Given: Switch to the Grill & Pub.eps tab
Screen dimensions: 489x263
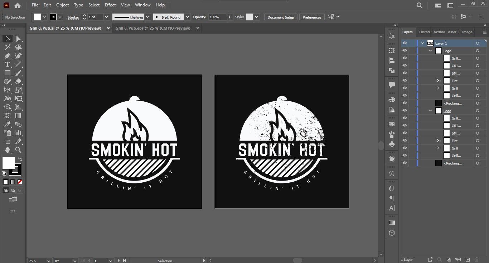Looking at the screenshot, I should point(153,28).
